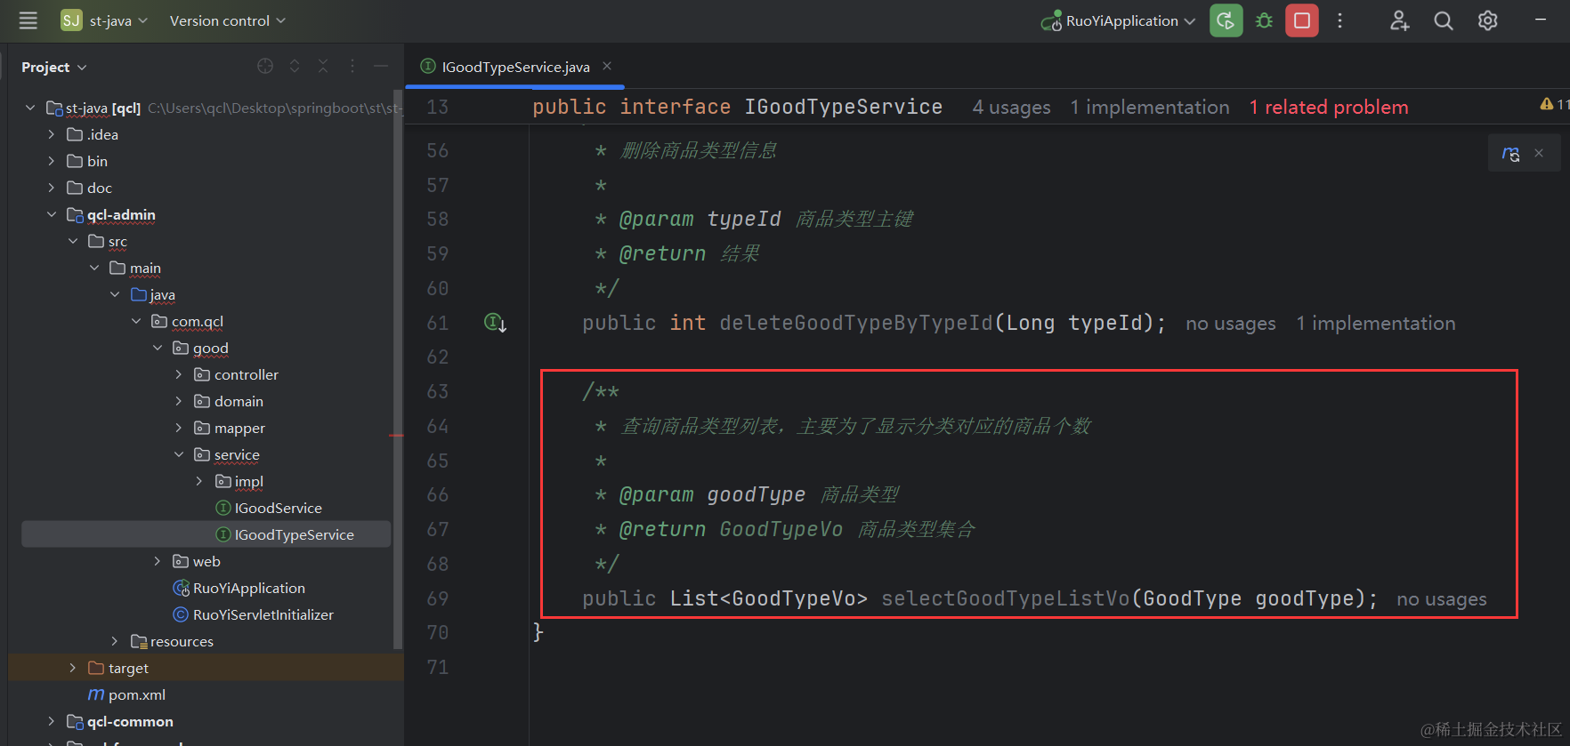Open IDE settings gear icon
The width and height of the screenshot is (1570, 746).
(x=1487, y=20)
